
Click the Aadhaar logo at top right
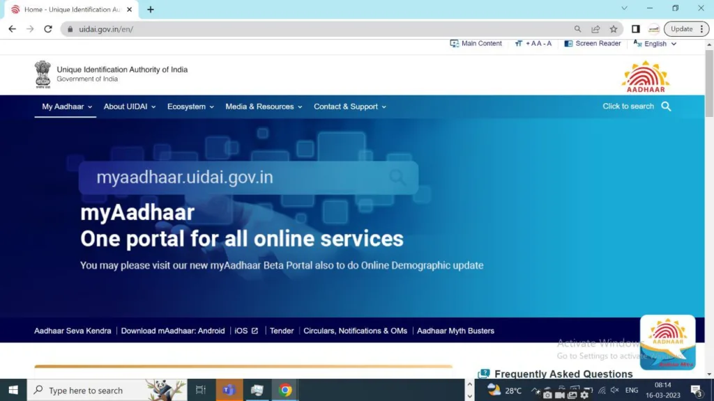(x=645, y=77)
